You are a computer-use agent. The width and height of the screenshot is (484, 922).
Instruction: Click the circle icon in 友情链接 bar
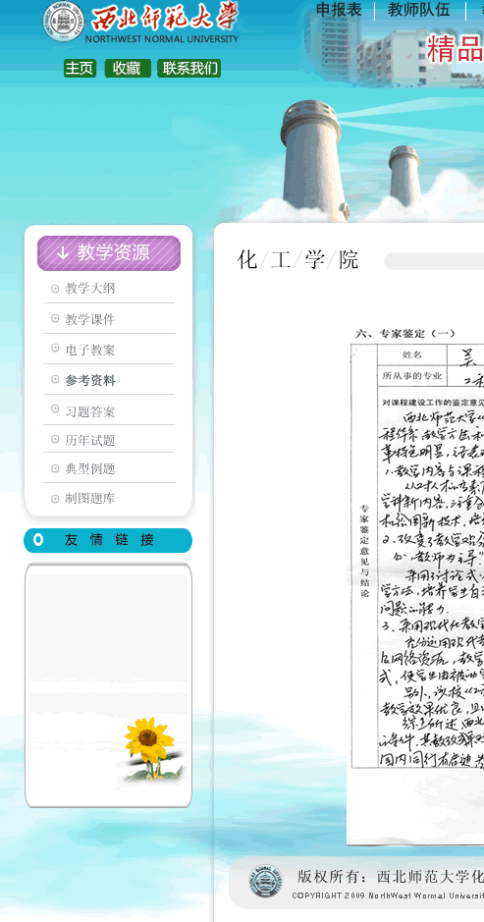pos(39,540)
